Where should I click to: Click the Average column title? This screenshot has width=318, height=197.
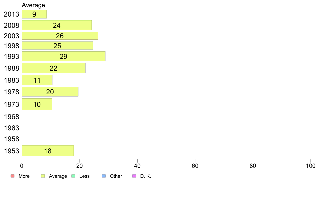(x=33, y=5)
